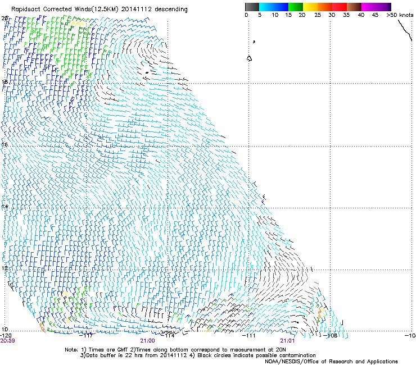Viewport: 416px width, 365px height.
Task: Click the "-108" longitude label
Action: 331,335
